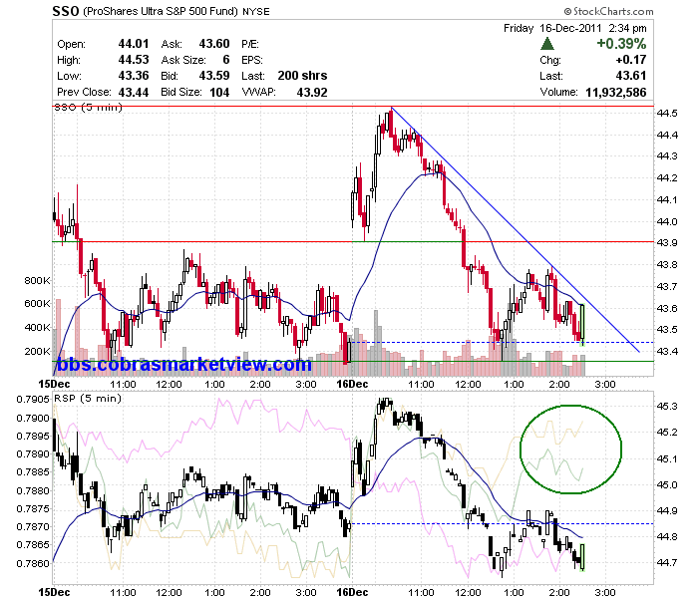Click the 43.4 price axis label
This screenshot has width=698, height=601.
(667, 352)
